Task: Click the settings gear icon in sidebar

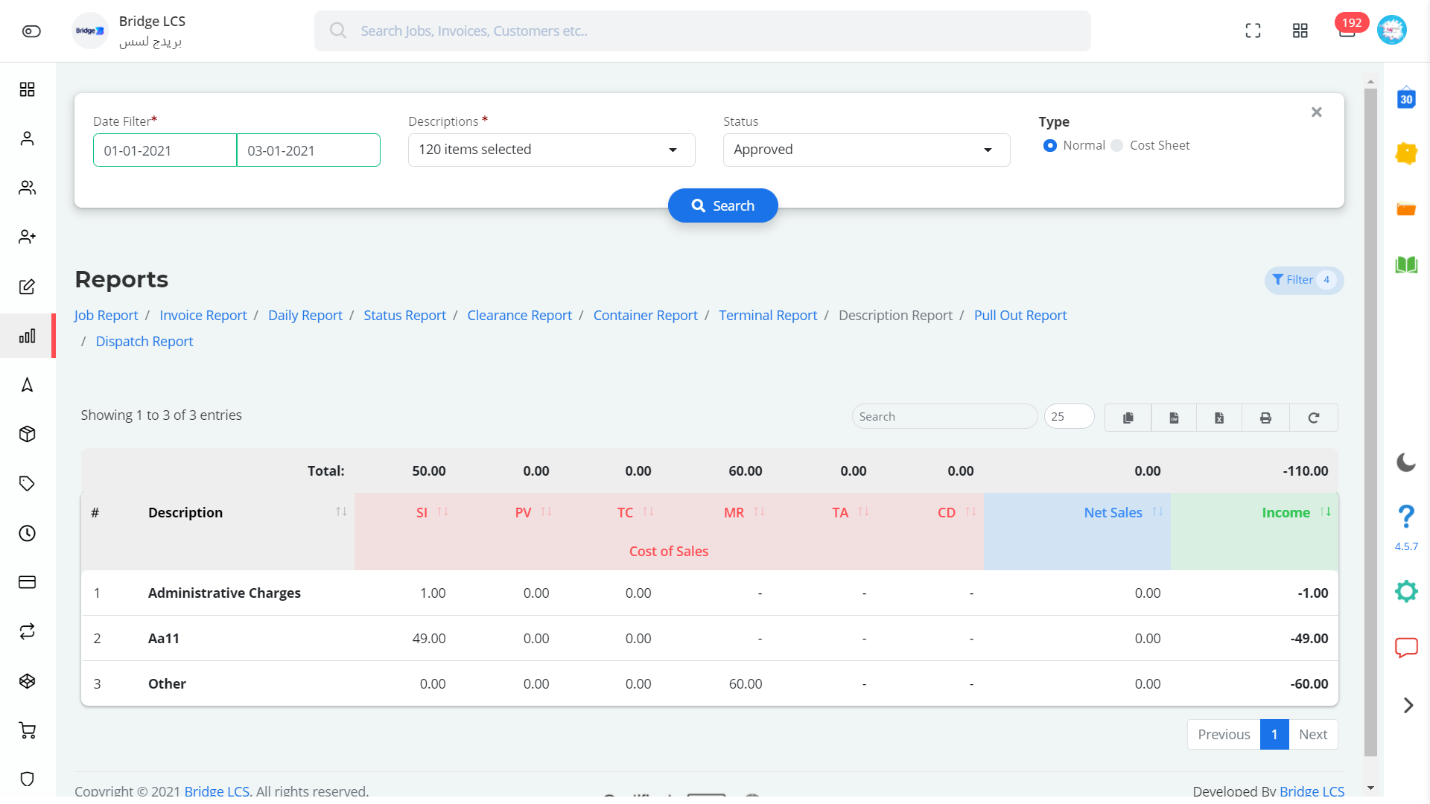Action: tap(1405, 590)
